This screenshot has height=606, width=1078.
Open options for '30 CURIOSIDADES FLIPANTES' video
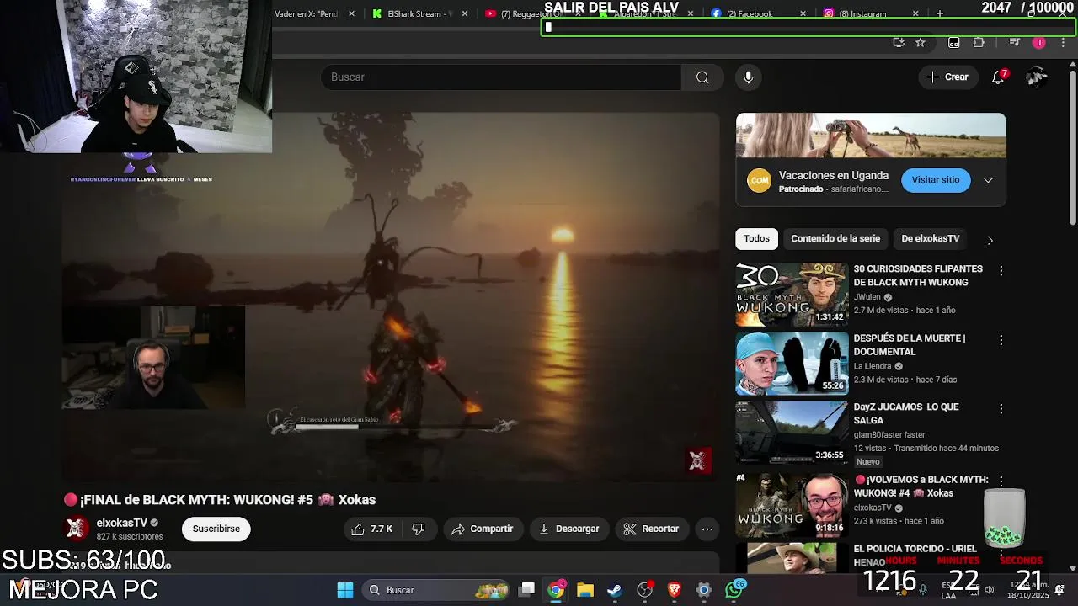[x=1001, y=270]
